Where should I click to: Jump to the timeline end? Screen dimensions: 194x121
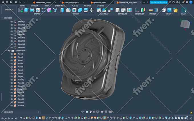pyautogui.click(x=16, y=118)
